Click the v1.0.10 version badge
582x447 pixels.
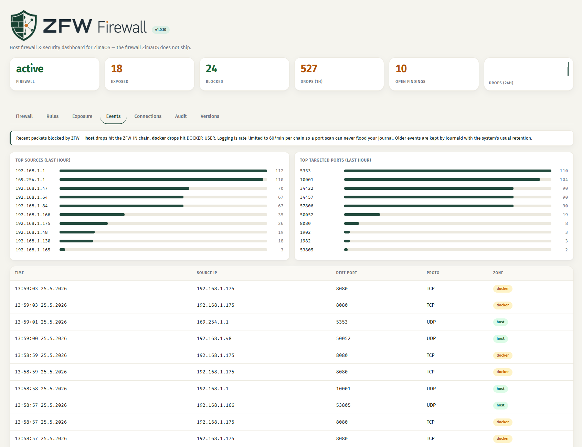160,30
